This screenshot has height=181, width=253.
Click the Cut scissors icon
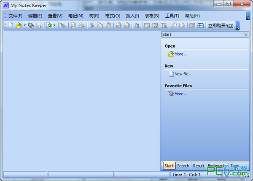(92, 25)
